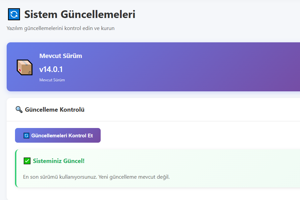Click the Güncelleme Kontrolü section heading
The width and height of the screenshot is (300, 200).
pyautogui.click(x=55, y=109)
